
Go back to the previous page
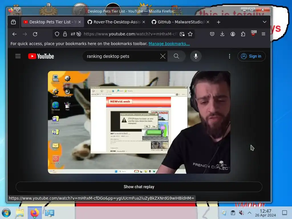click(x=15, y=34)
